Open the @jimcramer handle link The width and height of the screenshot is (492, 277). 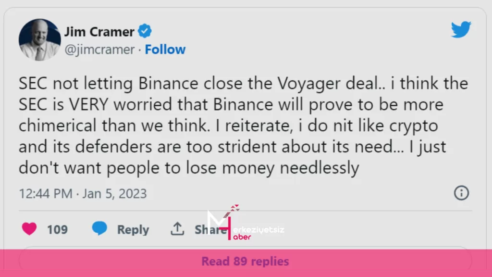[x=98, y=49]
